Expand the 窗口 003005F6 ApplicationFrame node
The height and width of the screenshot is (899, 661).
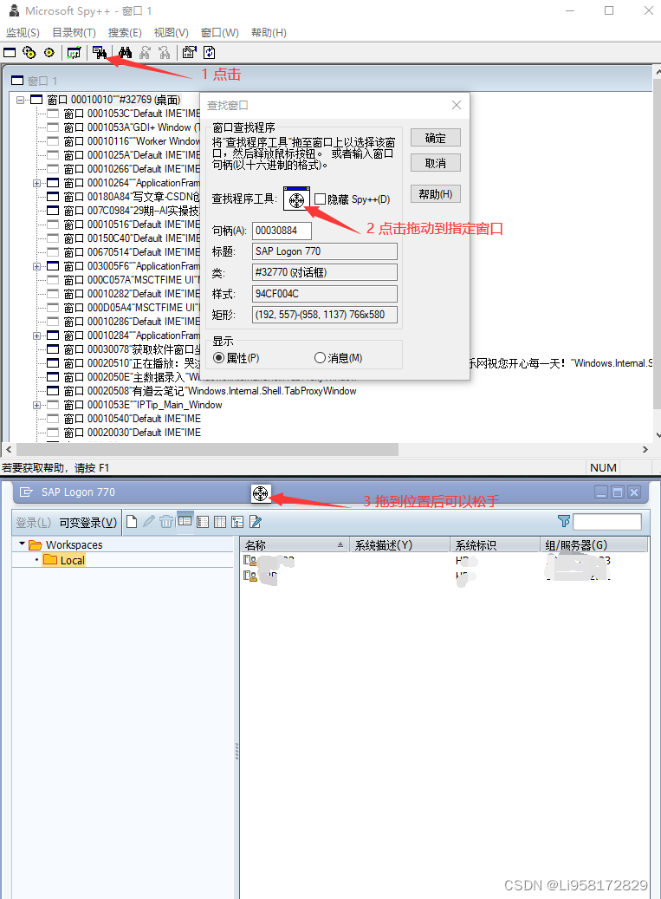(36, 266)
